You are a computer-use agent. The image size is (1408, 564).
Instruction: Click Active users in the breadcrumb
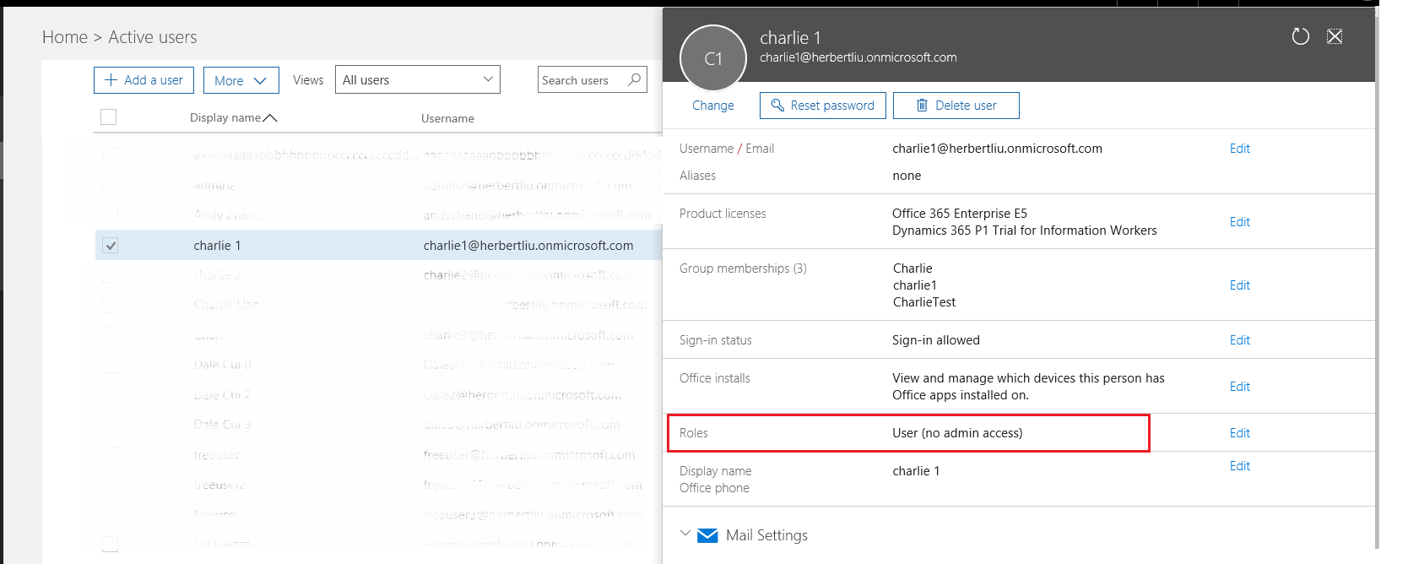(153, 37)
